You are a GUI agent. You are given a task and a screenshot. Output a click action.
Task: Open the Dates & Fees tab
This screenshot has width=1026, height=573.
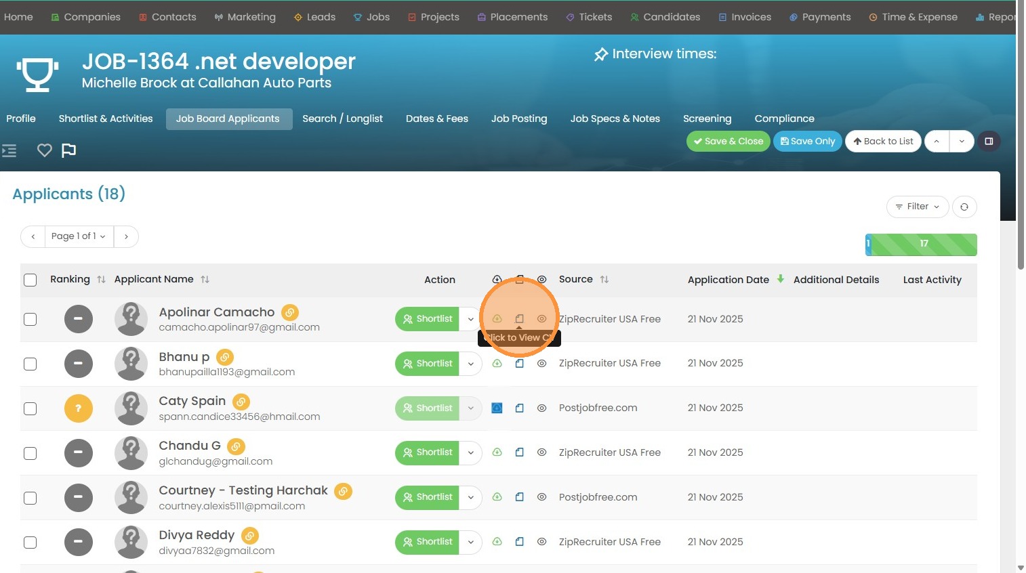tap(437, 119)
